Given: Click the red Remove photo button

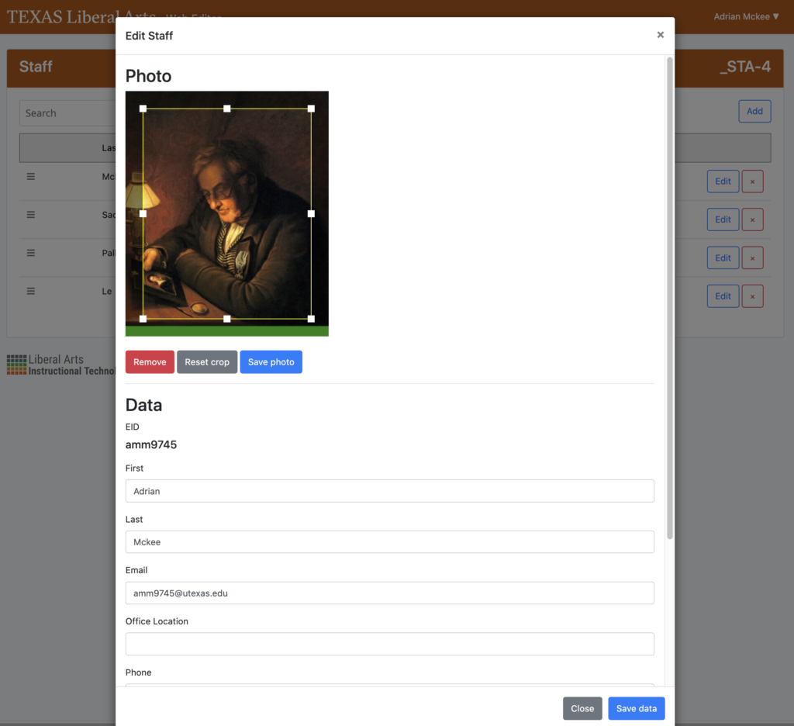Looking at the screenshot, I should 150,361.
